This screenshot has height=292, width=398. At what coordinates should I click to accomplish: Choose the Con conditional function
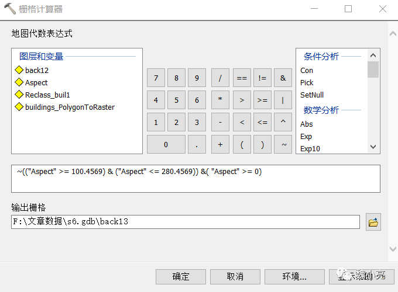[x=307, y=71]
